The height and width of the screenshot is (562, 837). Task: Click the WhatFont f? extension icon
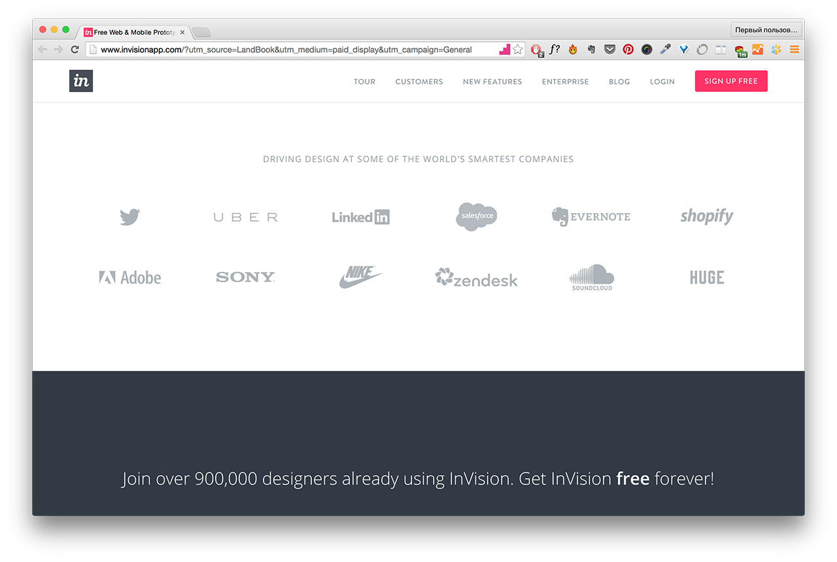[555, 49]
